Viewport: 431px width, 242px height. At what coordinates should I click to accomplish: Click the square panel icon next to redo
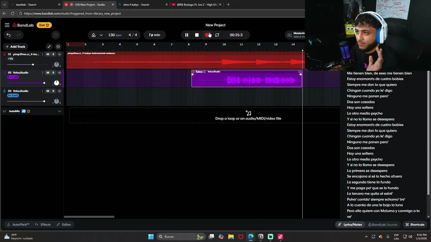(x=56, y=35)
